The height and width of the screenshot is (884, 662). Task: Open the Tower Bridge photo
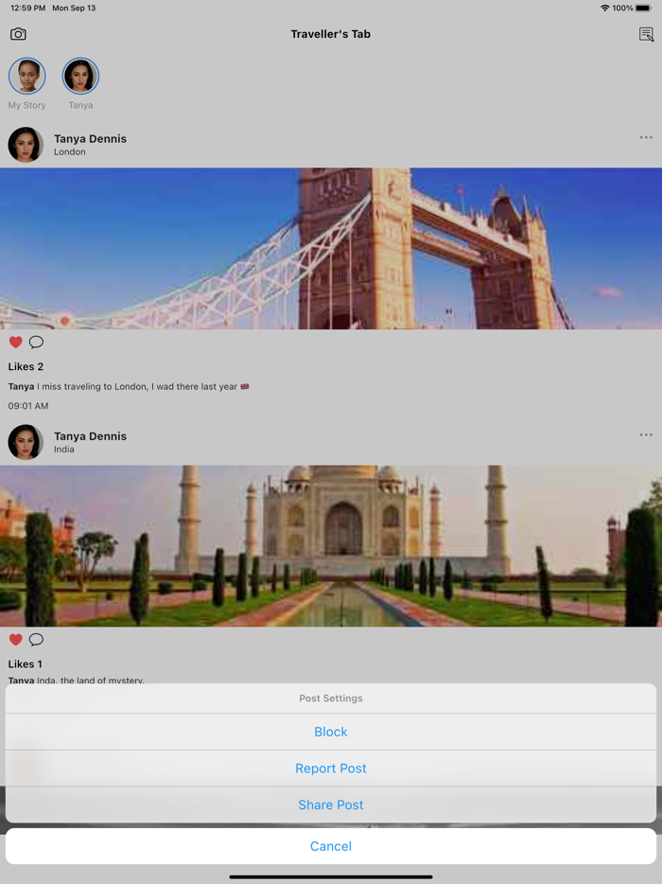tap(331, 249)
